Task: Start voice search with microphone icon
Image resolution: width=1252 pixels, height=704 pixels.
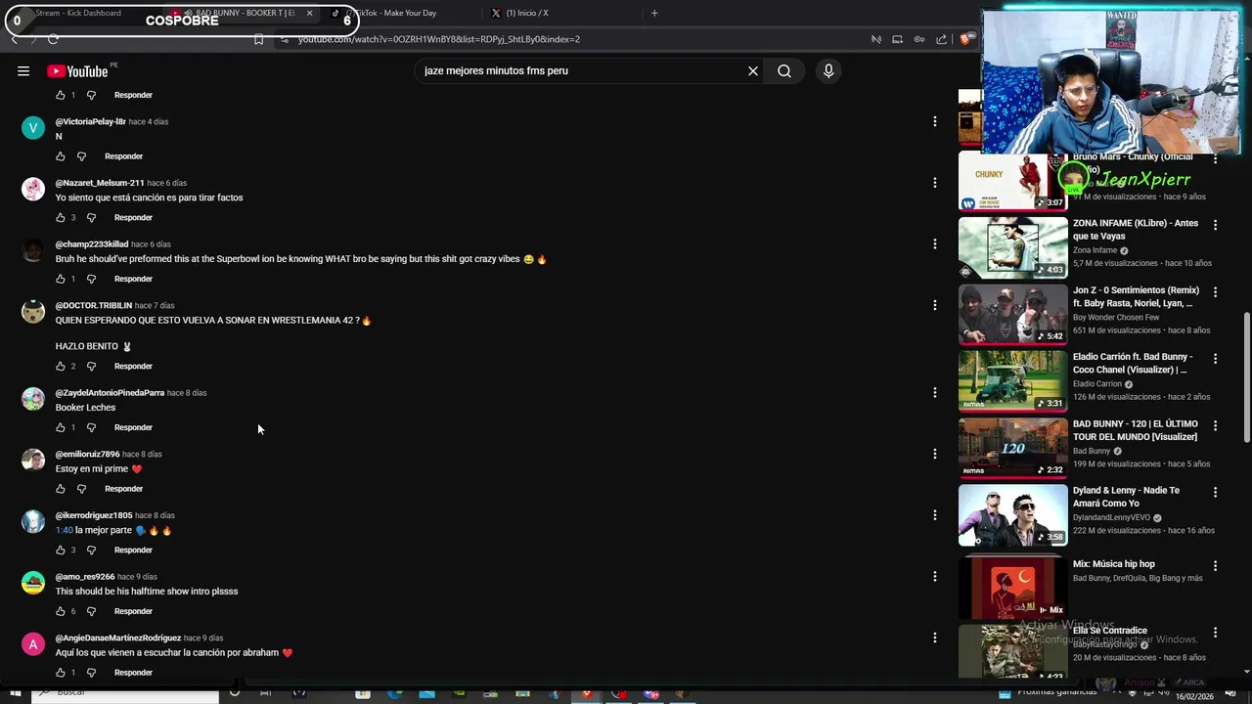Action: click(x=828, y=70)
